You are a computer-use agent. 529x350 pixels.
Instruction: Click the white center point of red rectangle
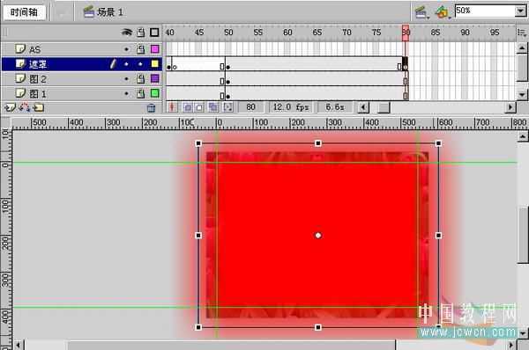coord(317,236)
